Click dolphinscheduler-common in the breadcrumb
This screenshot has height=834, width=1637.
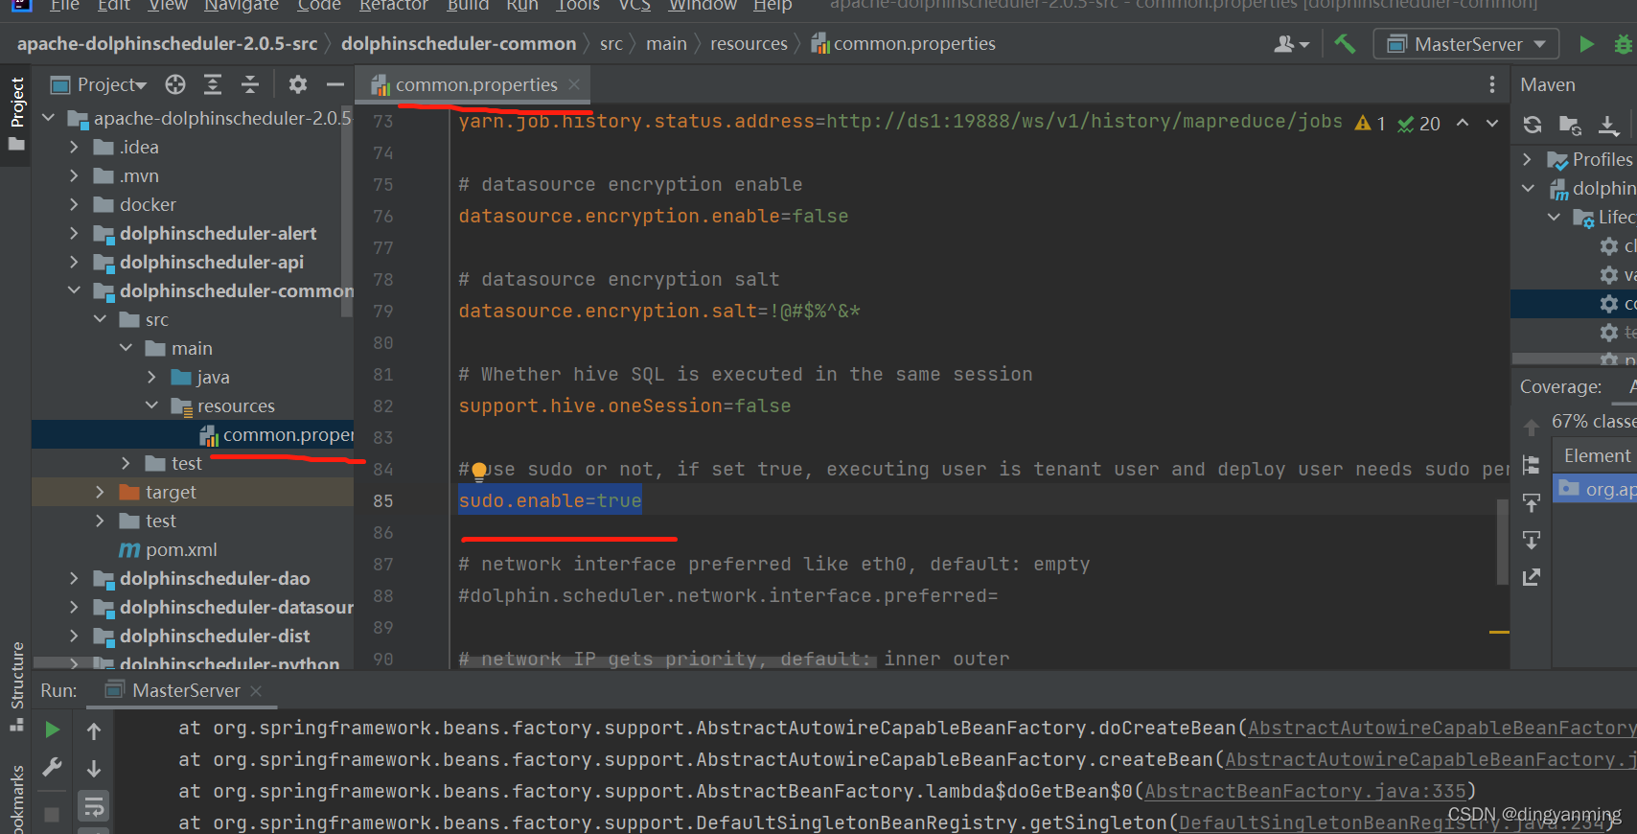(x=459, y=44)
